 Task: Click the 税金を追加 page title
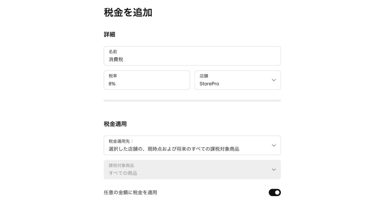click(x=128, y=13)
